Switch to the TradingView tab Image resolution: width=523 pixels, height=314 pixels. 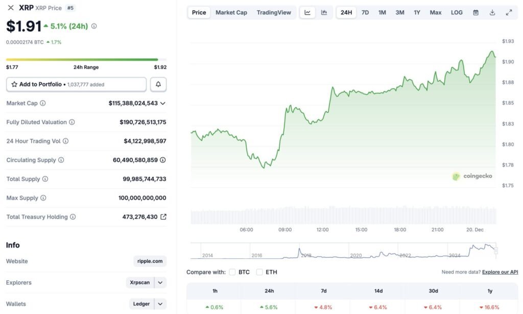(x=274, y=12)
